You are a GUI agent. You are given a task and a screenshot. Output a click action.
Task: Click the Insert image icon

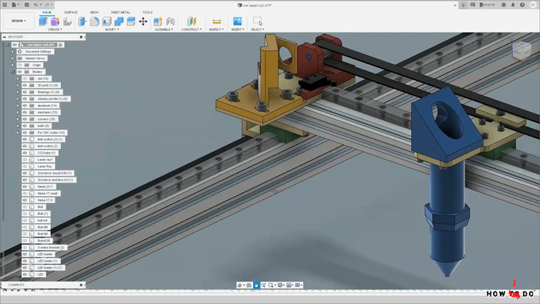[x=238, y=22]
